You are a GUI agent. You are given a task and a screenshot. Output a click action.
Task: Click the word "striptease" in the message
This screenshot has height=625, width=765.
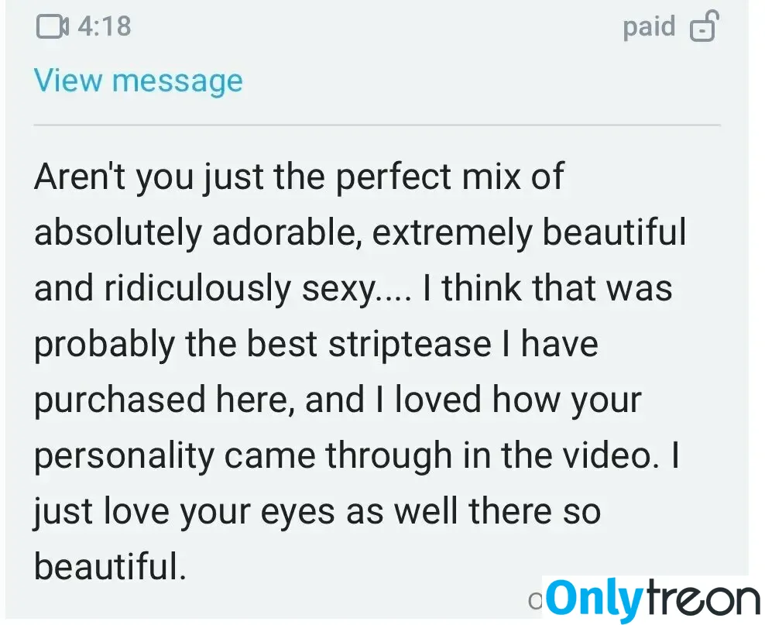pyautogui.click(x=410, y=345)
